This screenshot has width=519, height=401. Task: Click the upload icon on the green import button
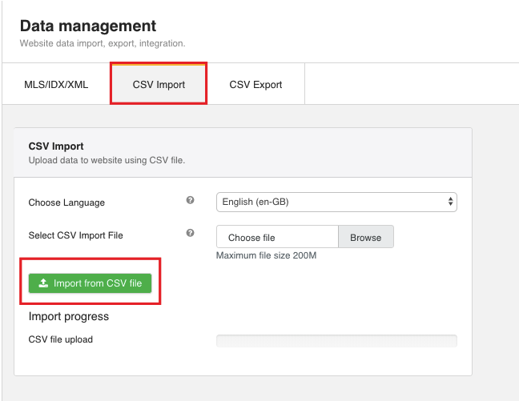(x=43, y=283)
